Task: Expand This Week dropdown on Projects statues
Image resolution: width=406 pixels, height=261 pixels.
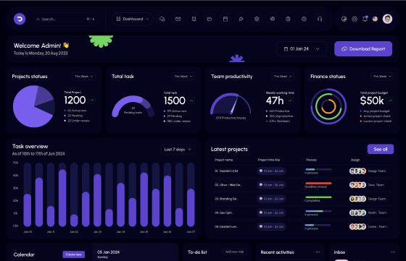Action: click(83, 77)
